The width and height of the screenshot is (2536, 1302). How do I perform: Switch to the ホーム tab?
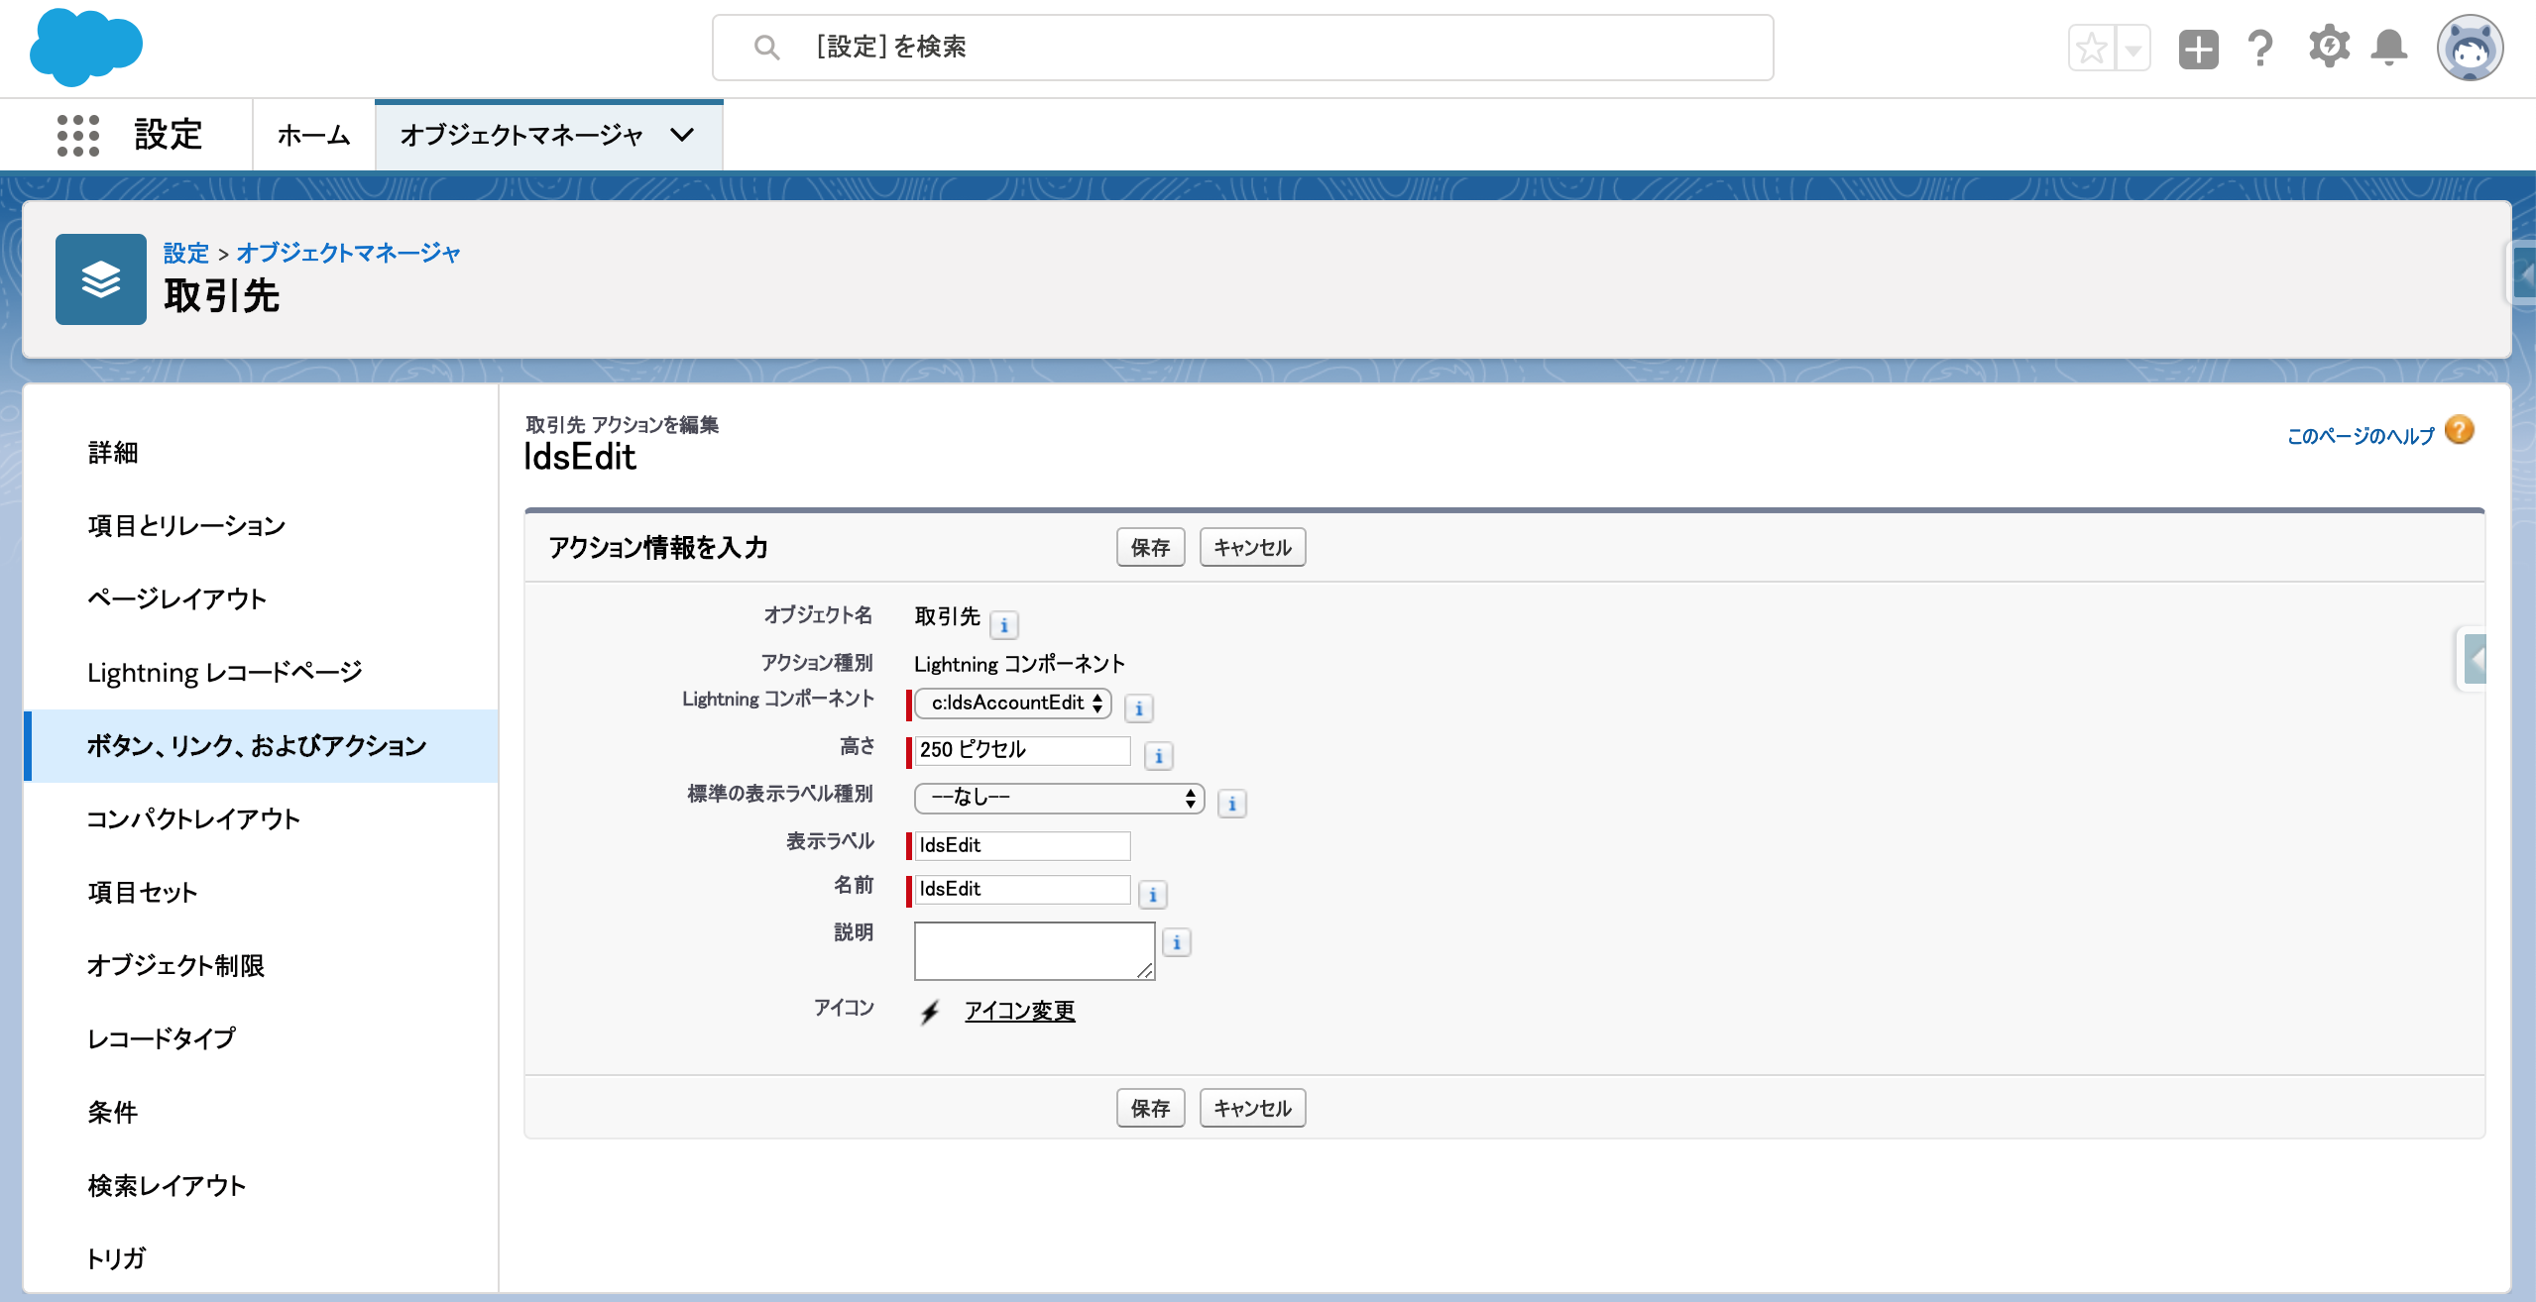[313, 135]
